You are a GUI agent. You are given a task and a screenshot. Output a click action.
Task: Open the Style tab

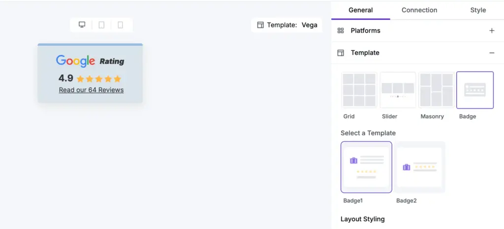[478, 10]
